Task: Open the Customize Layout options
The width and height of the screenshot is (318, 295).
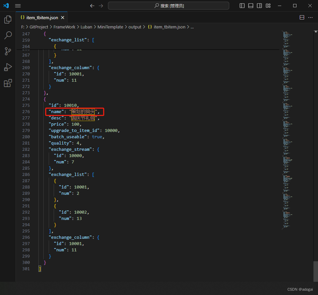Action: [268, 6]
